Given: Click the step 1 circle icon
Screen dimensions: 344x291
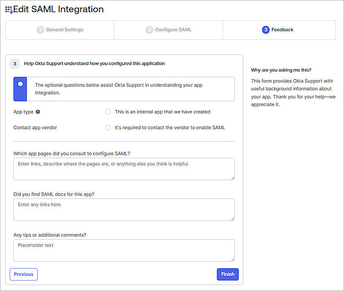Looking at the screenshot, I should point(40,30).
